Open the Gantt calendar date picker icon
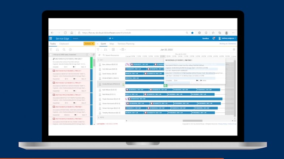Image resolution: width=284 pixels, height=159 pixels. [x=122, y=50]
